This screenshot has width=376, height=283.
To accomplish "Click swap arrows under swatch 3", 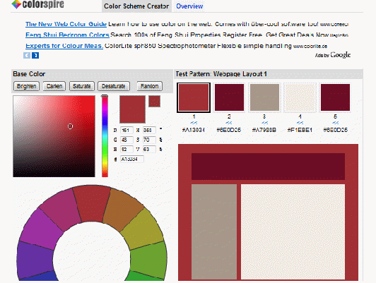I will [x=264, y=123].
